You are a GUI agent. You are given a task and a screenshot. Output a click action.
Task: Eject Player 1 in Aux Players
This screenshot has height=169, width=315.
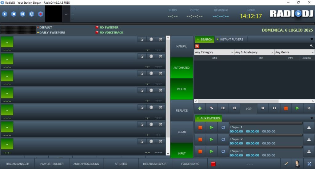[x=309, y=127]
